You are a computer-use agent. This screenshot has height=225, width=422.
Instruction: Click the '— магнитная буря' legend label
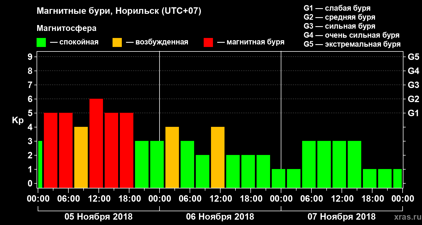pos(251,42)
